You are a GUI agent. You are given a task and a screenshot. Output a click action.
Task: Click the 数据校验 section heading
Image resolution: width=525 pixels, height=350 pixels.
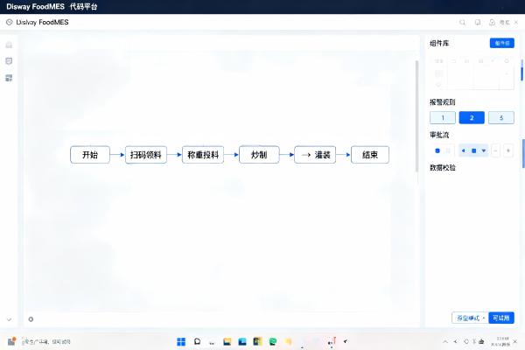tap(443, 167)
